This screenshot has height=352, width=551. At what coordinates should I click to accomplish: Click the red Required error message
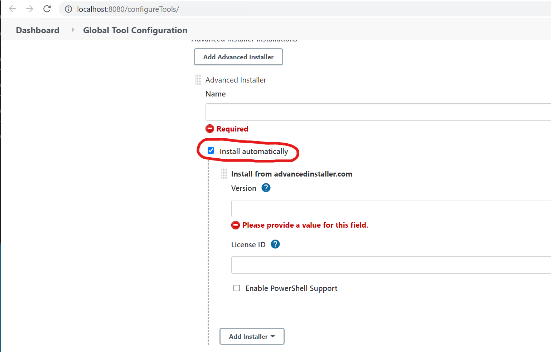(x=232, y=129)
